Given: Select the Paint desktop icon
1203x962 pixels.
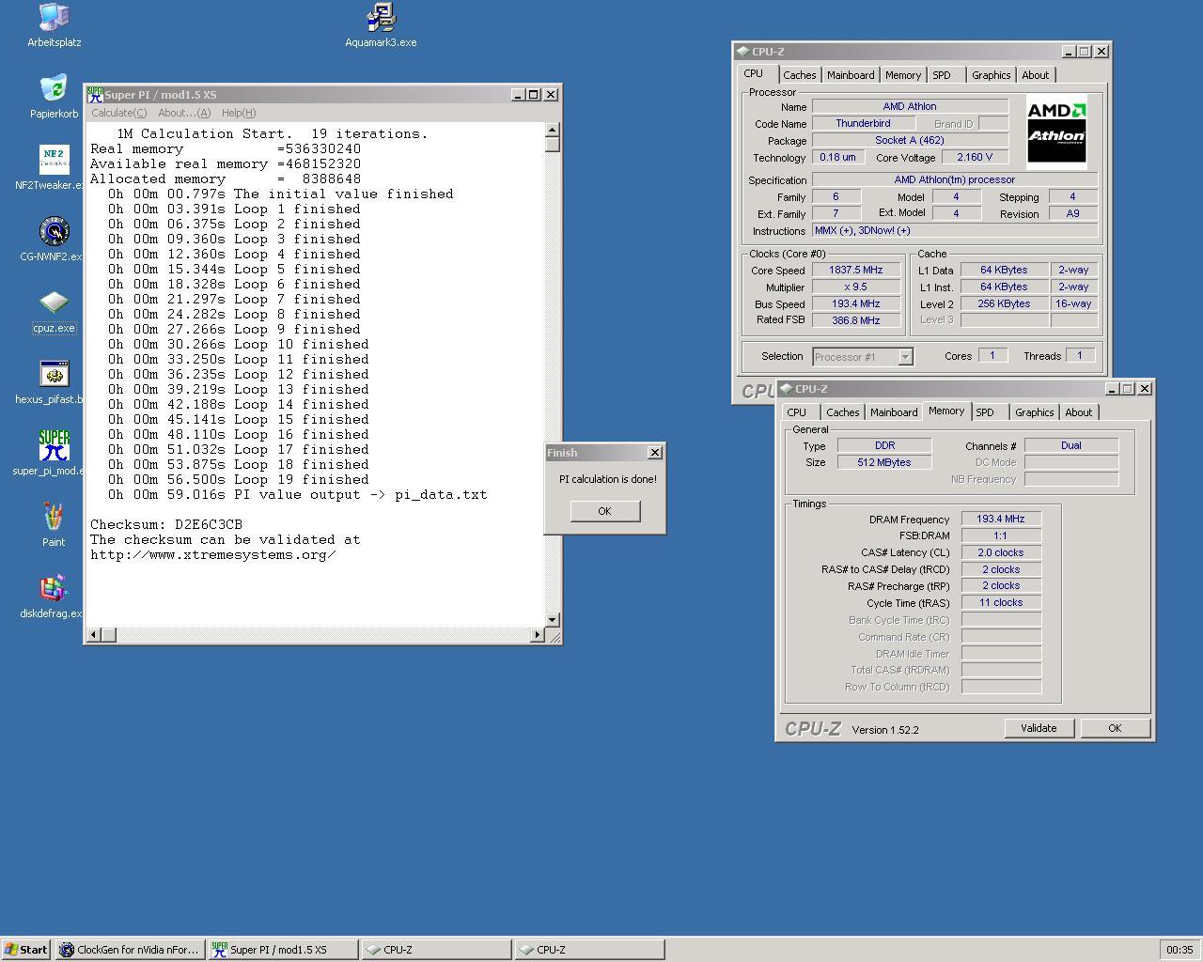Looking at the screenshot, I should (54, 525).
